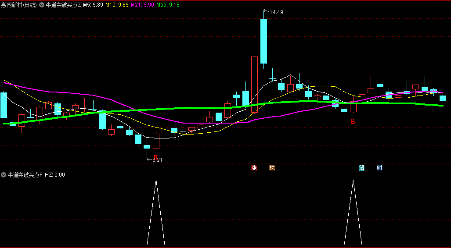This screenshot has height=248, width=451.
Task: Click the 惠同新材(日线) stock title
Action: click(x=19, y=5)
